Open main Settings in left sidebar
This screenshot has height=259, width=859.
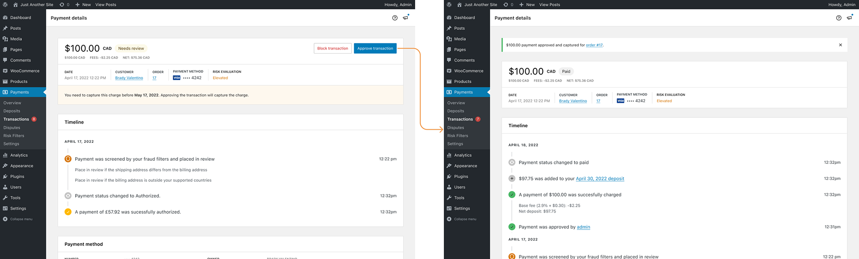click(x=23, y=209)
